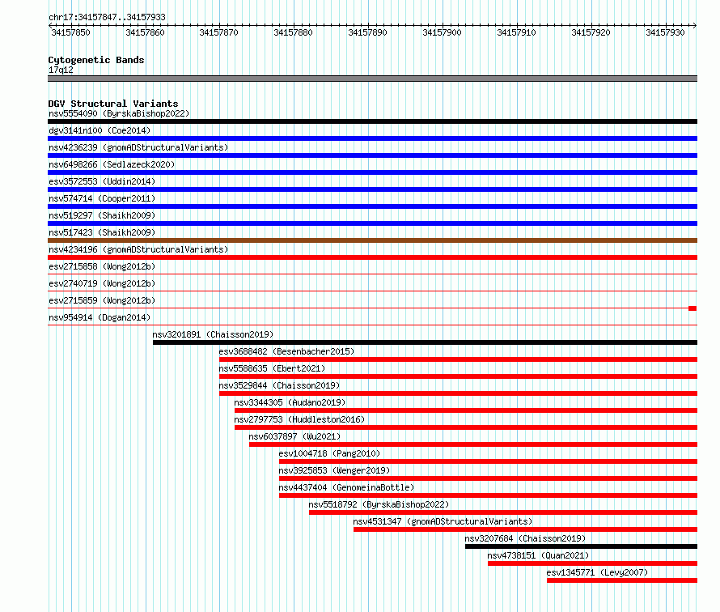720x612 pixels.
Task: Click the Cytogenetic Bands track heading
Action: 96,60
